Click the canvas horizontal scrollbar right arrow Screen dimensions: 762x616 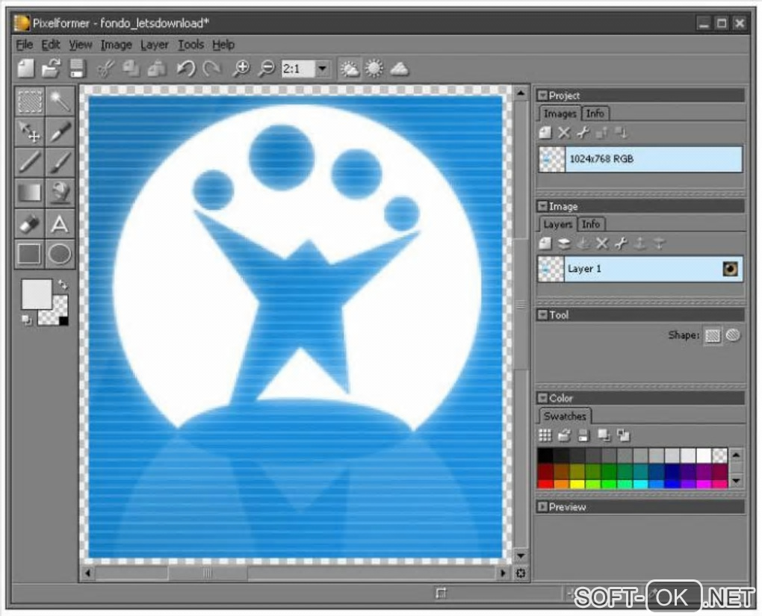coord(503,573)
